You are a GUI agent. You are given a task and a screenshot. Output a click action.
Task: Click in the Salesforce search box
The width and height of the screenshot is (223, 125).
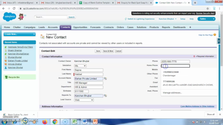click(x=51, y=17)
